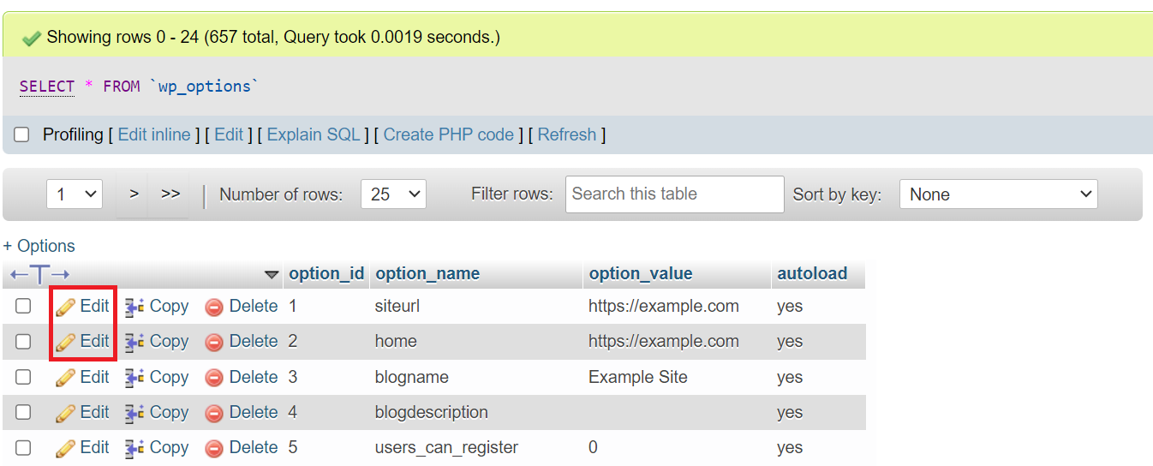Image resolution: width=1153 pixels, height=466 pixels.
Task: Click the Explain SQL link
Action: [314, 134]
